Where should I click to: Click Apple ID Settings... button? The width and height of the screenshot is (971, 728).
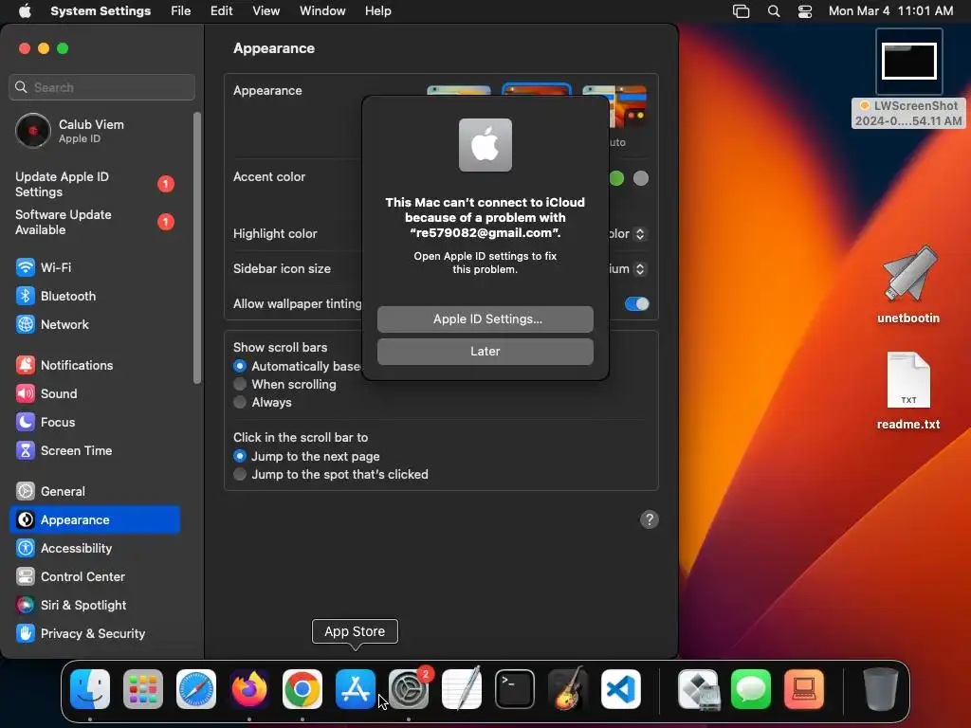[x=485, y=319]
